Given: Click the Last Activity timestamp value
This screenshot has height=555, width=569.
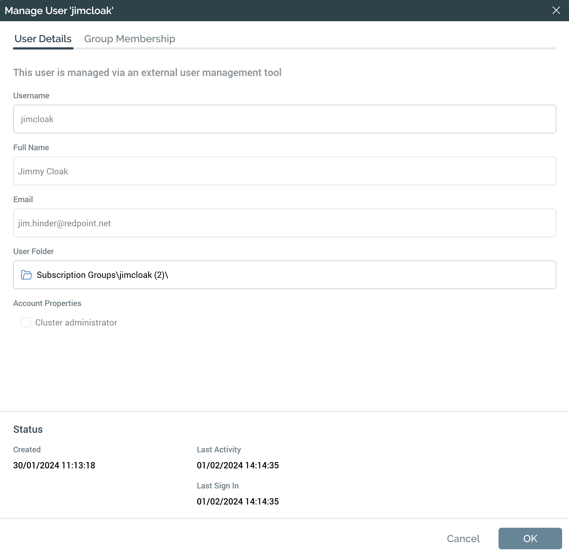Looking at the screenshot, I should [238, 465].
